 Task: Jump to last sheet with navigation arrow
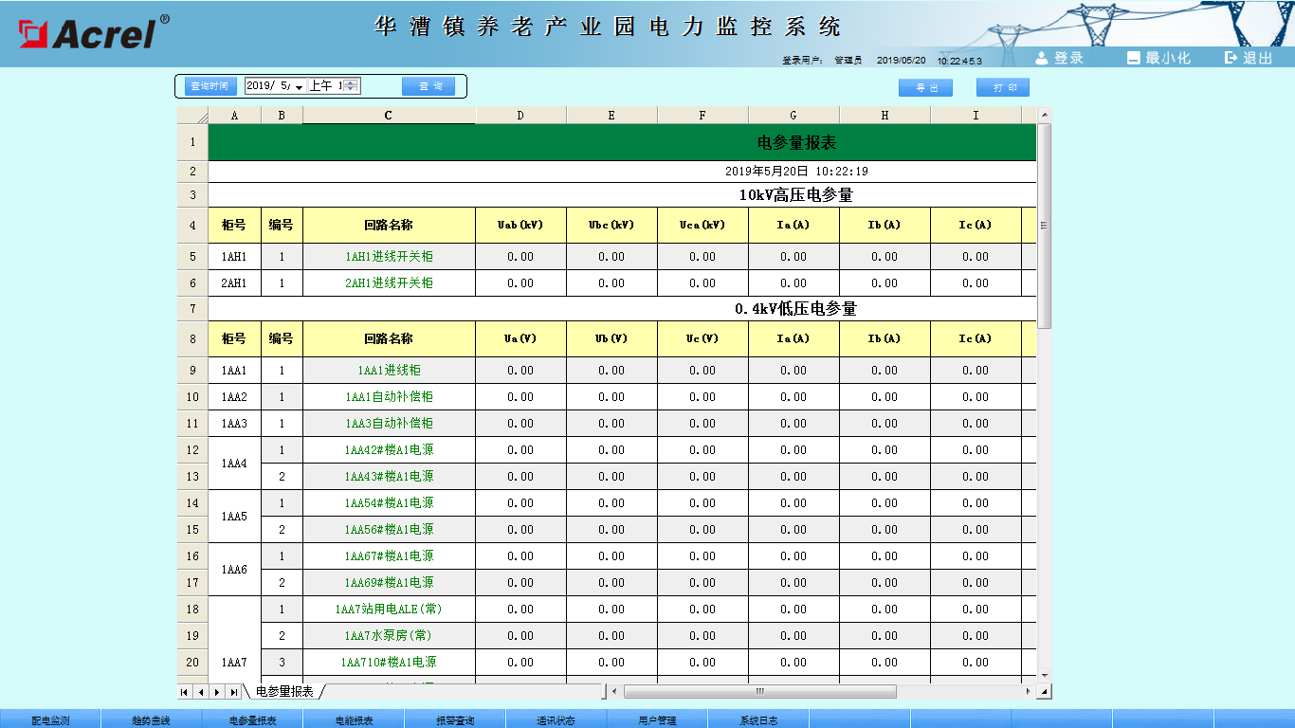coord(233,692)
